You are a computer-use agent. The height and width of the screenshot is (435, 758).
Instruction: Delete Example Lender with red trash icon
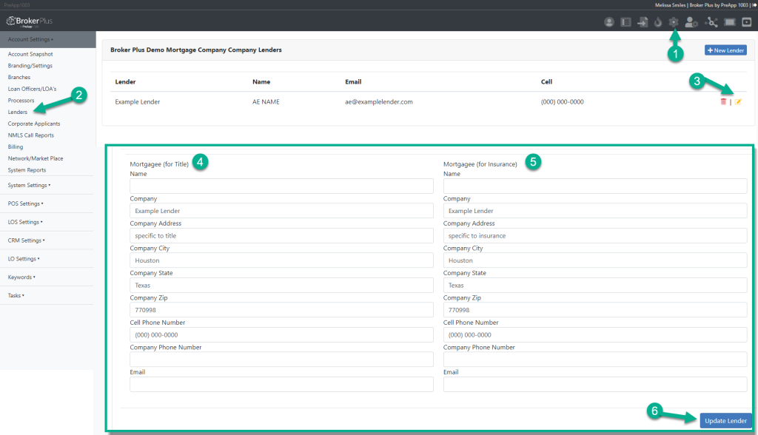pyautogui.click(x=723, y=101)
